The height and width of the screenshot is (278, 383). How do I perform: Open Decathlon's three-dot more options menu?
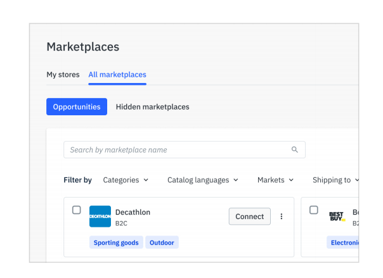point(282,217)
